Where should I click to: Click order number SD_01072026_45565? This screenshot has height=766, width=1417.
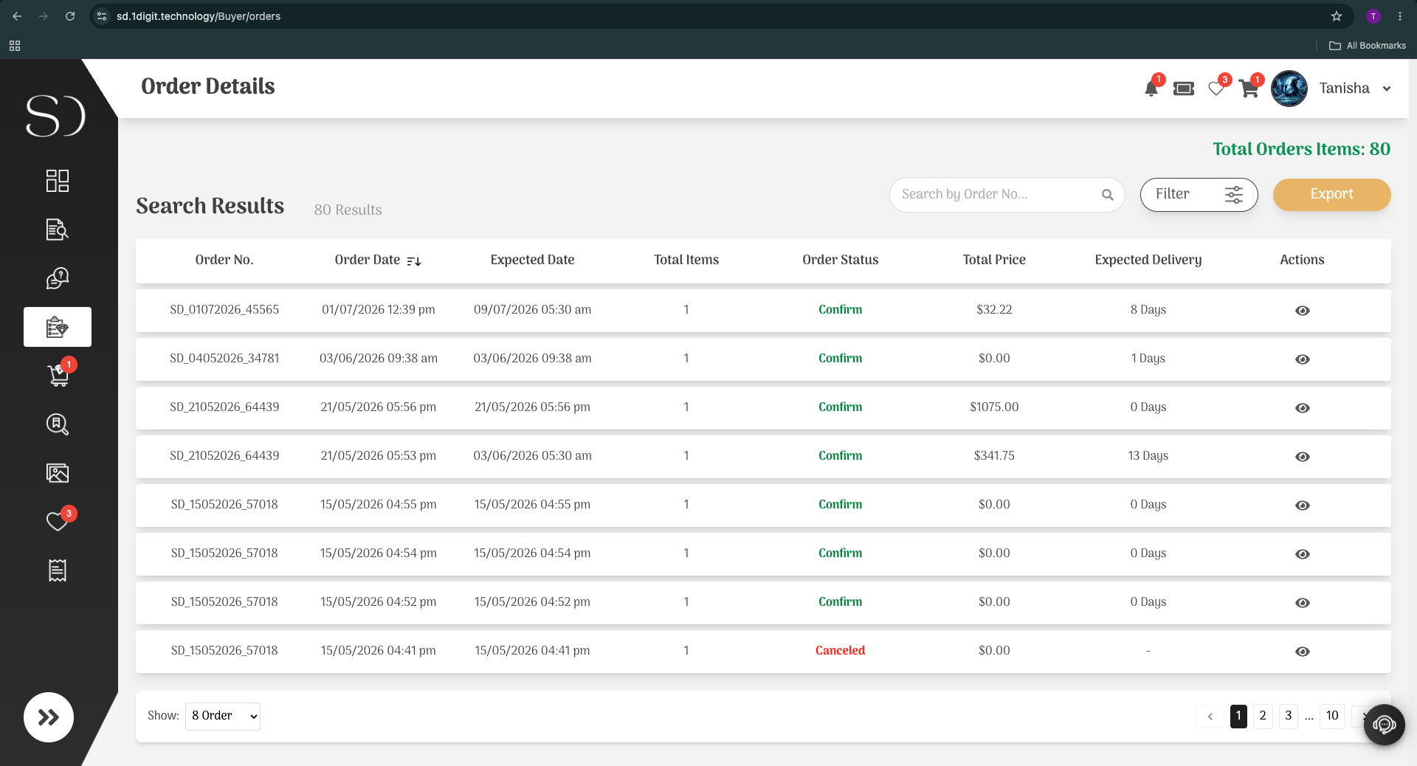(x=224, y=310)
